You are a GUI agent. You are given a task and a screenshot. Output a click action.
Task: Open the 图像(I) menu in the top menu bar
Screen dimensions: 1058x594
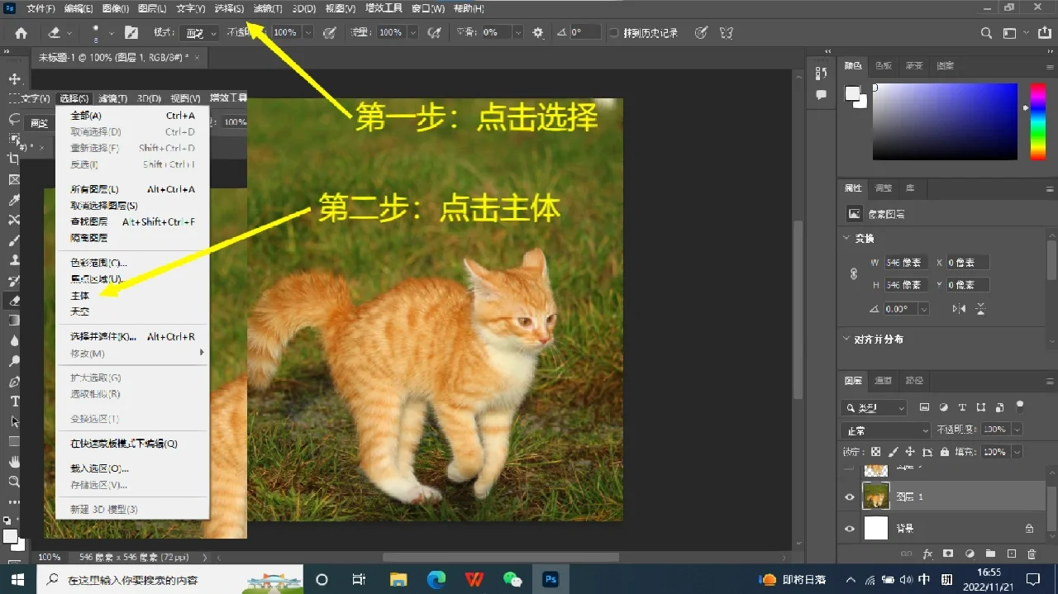pyautogui.click(x=115, y=8)
